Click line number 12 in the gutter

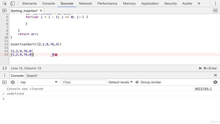click(x=6, y=44)
